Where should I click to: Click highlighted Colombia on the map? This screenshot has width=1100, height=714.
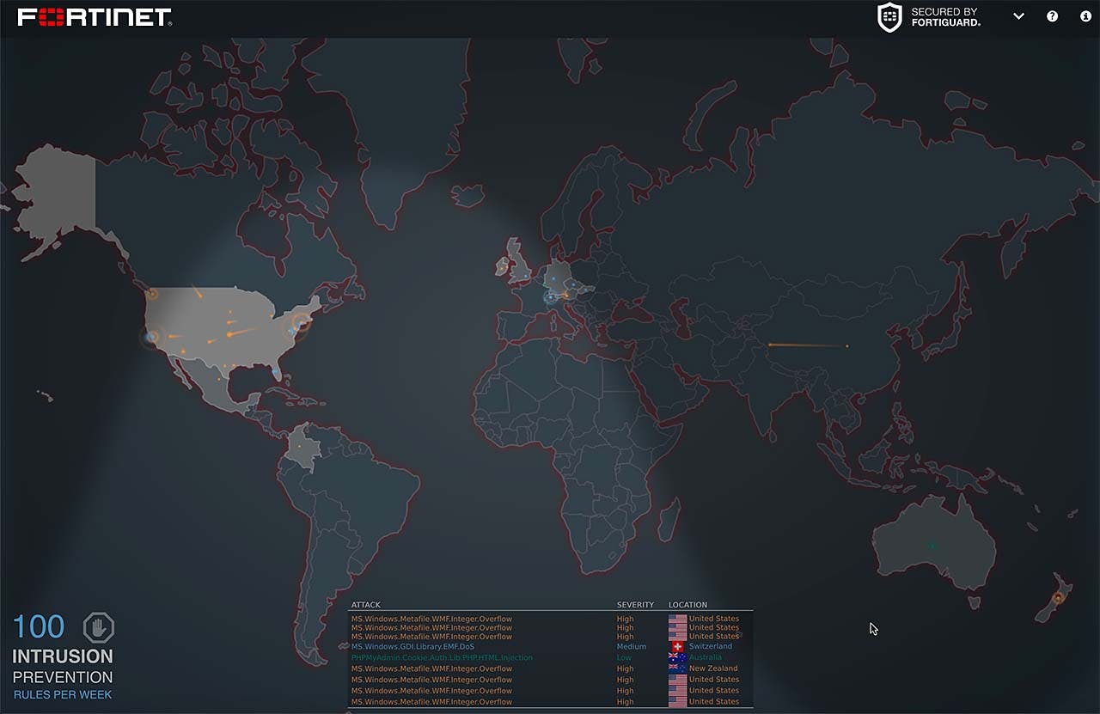pos(302,449)
